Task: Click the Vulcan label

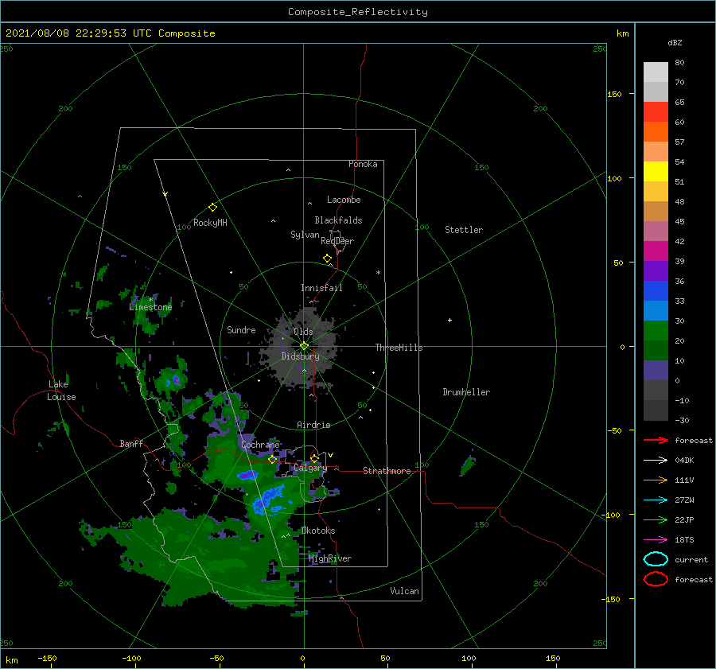Action: [404, 591]
